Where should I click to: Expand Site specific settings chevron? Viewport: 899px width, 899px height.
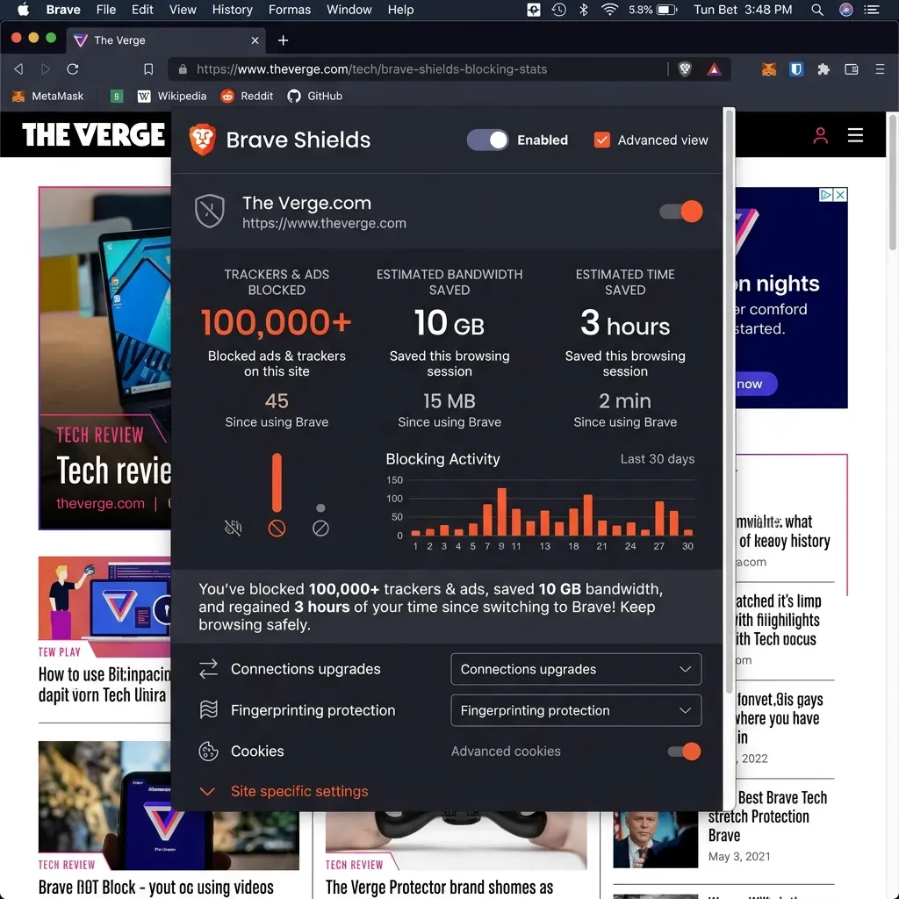tap(207, 791)
